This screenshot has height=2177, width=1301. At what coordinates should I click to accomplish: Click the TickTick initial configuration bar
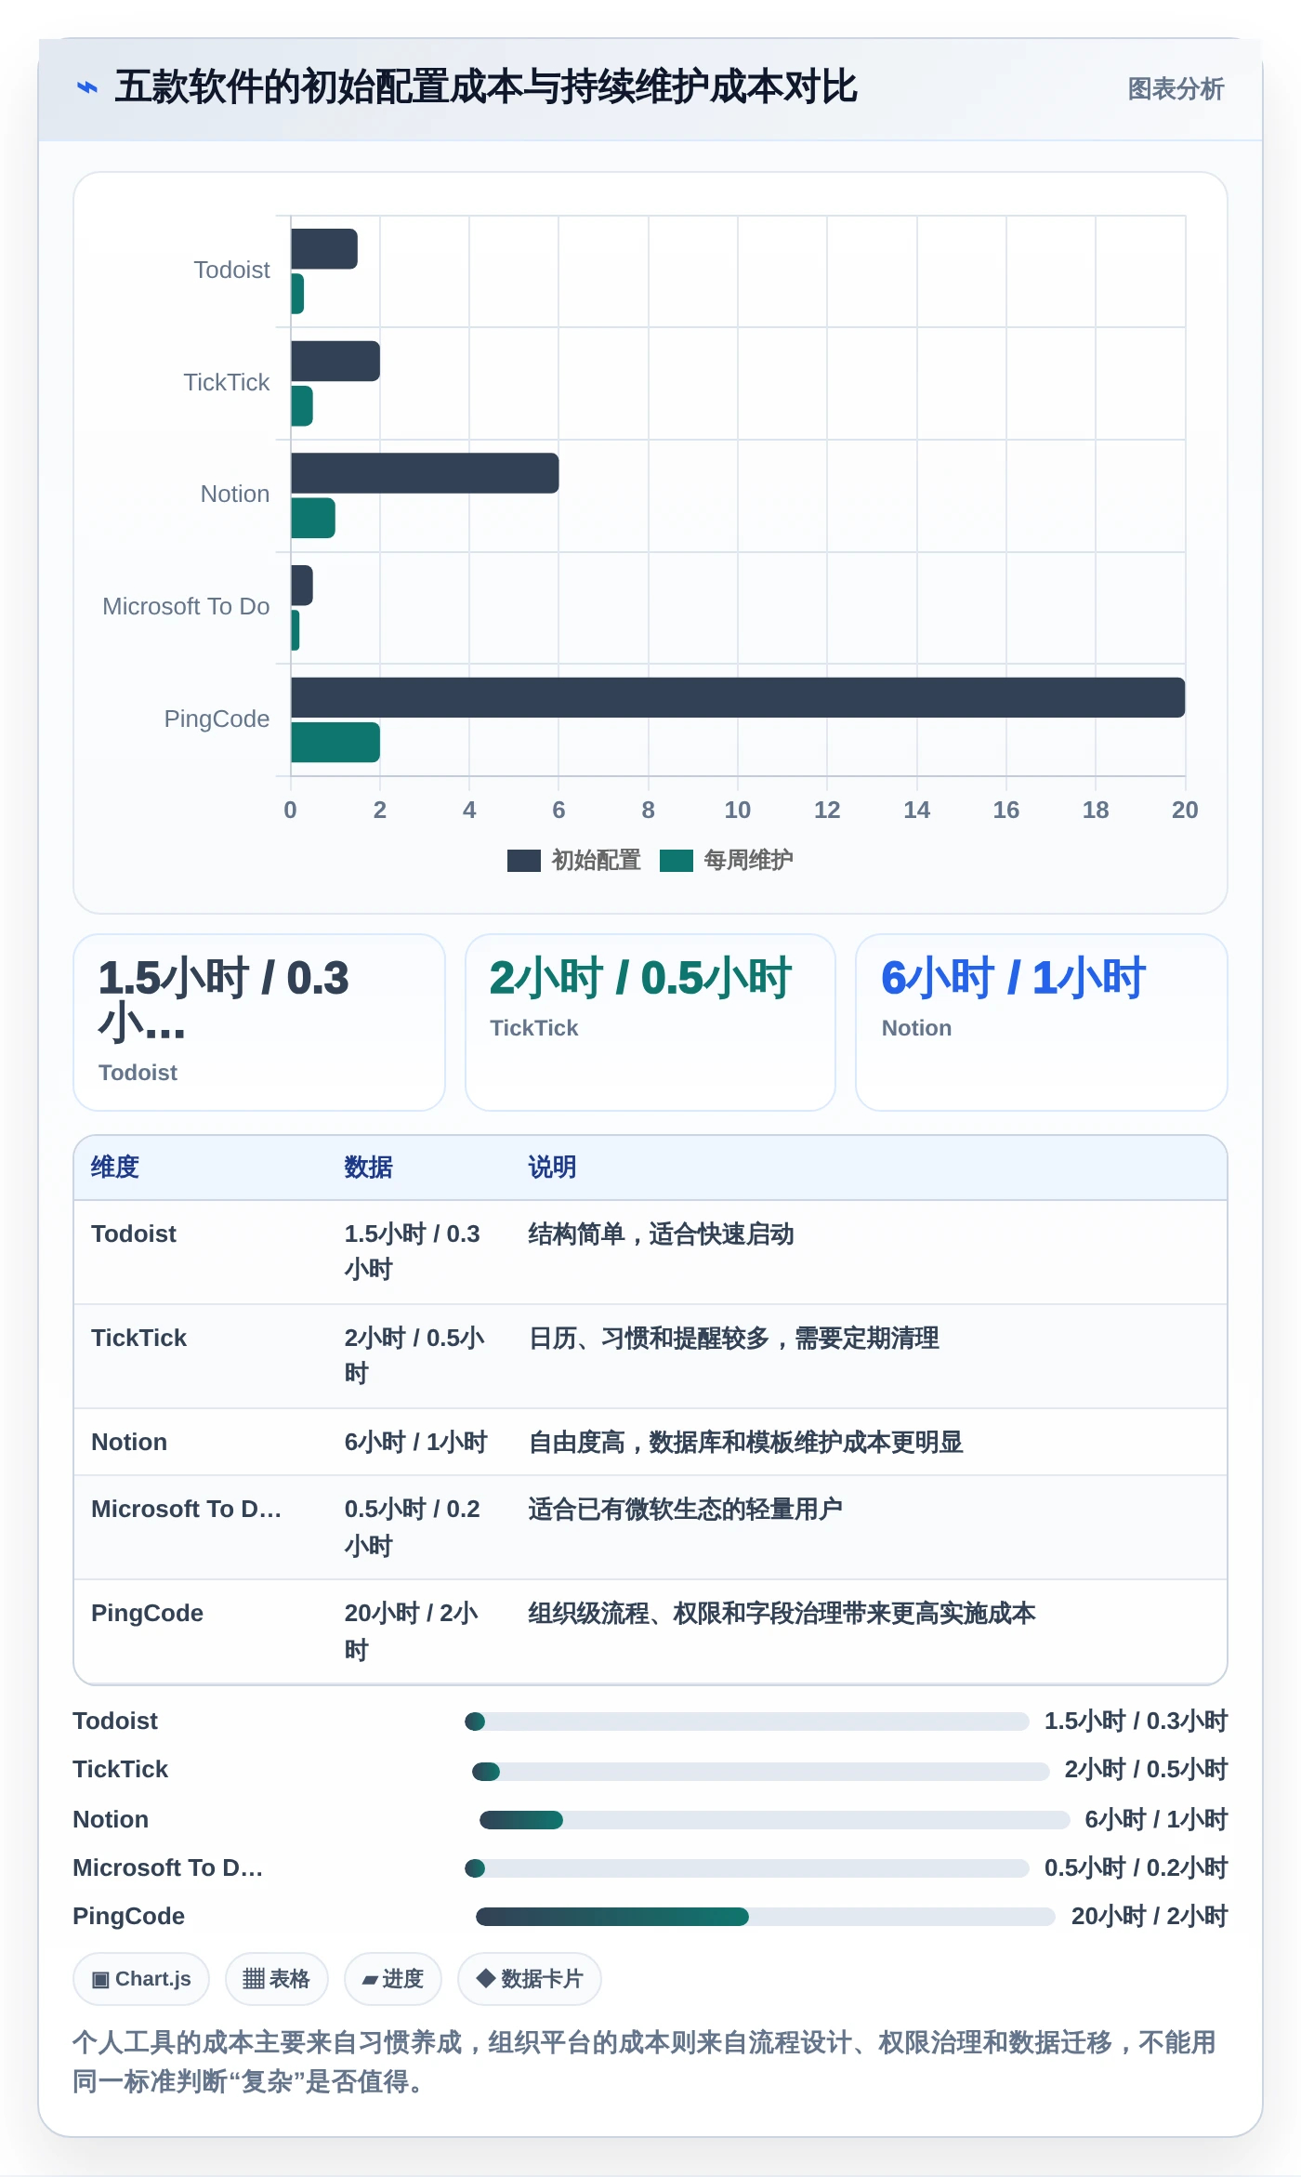pyautogui.click(x=335, y=361)
